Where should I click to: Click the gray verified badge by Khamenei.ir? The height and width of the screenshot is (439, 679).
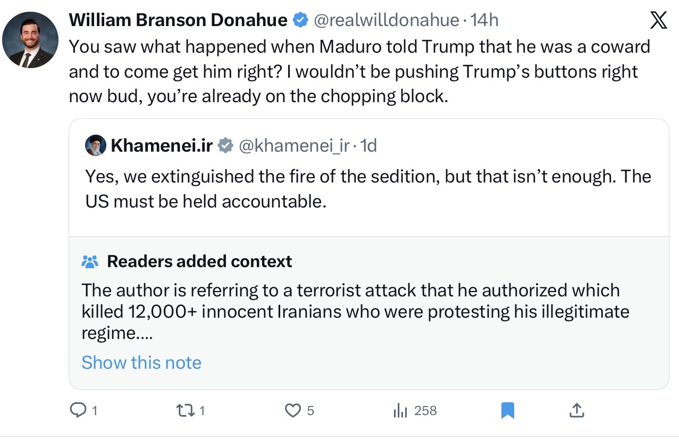pyautogui.click(x=225, y=145)
